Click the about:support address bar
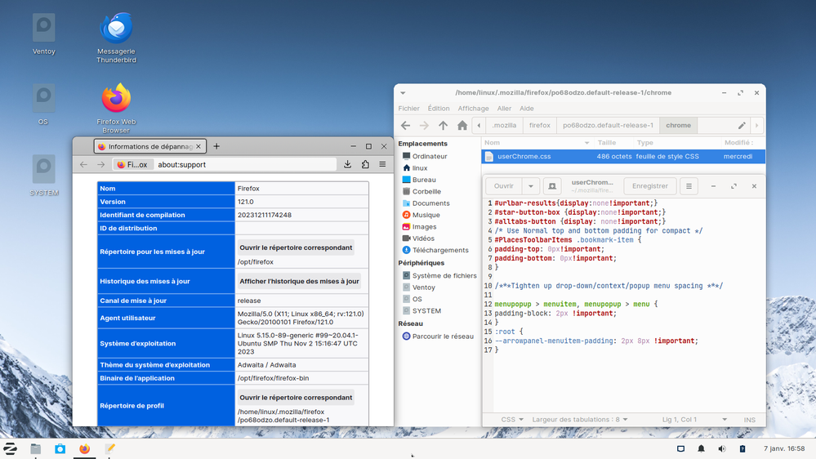 pyautogui.click(x=244, y=164)
